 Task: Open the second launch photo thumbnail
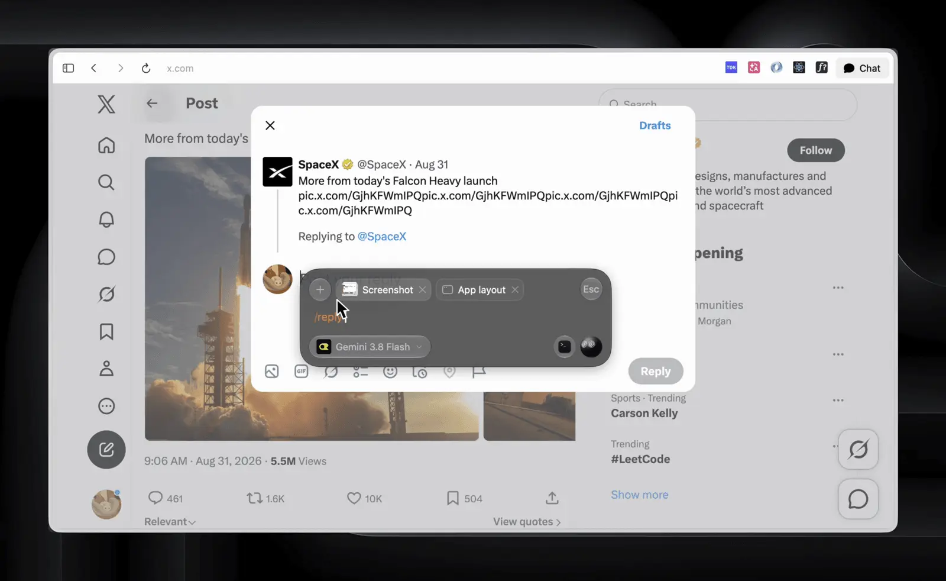click(x=529, y=416)
